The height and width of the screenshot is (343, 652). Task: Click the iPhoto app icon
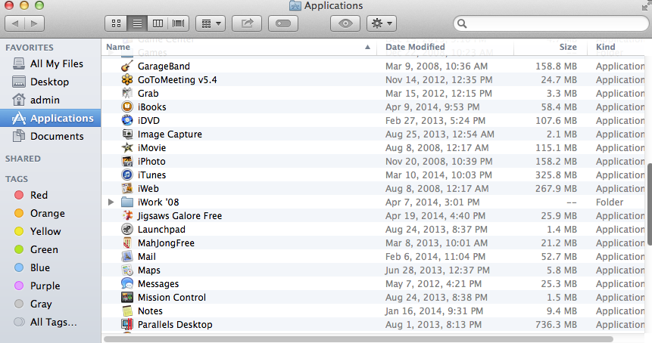(x=126, y=162)
